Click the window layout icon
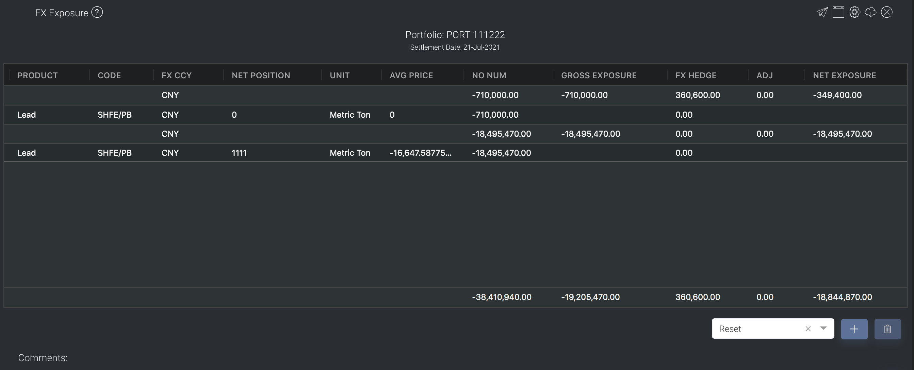Screen dimensions: 914x370 [x=838, y=12]
